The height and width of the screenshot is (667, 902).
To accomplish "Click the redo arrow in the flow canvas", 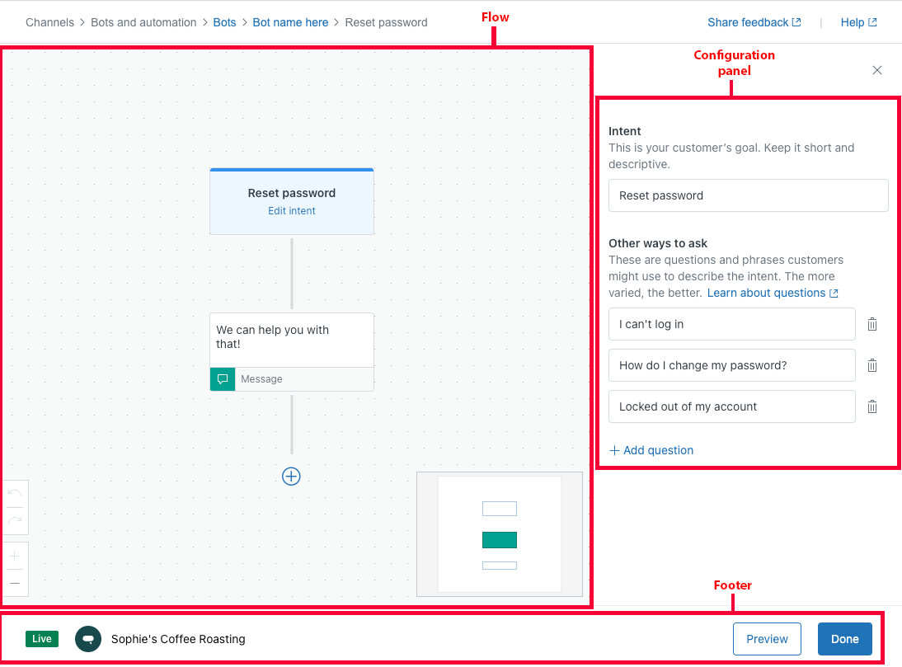I will tap(15, 520).
